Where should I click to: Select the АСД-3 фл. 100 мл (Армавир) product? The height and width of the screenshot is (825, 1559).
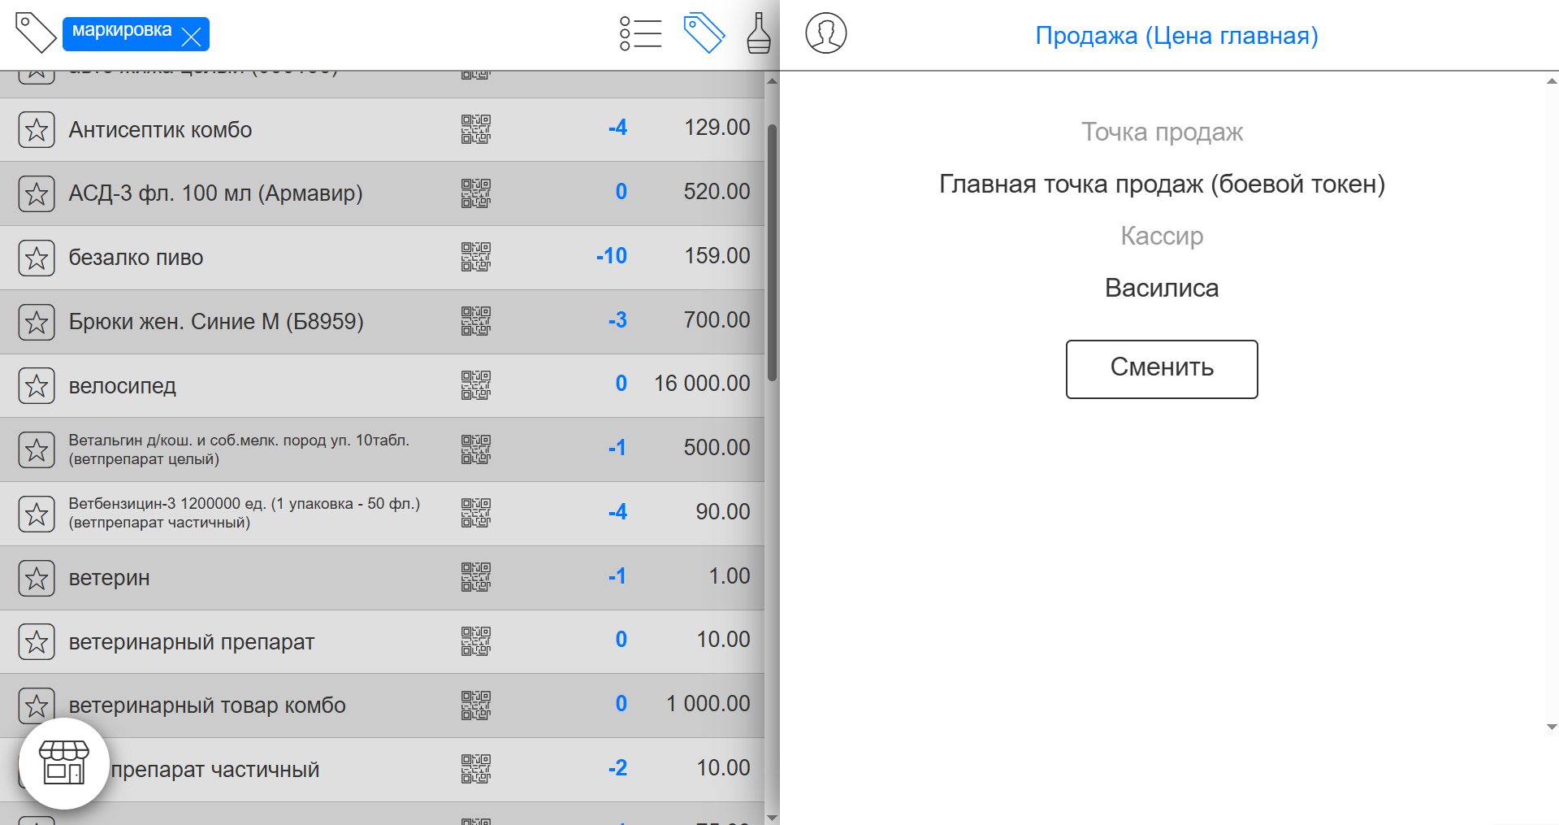click(215, 193)
